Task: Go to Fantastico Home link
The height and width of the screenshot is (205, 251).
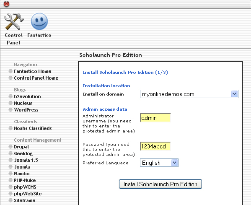Action: coord(33,71)
